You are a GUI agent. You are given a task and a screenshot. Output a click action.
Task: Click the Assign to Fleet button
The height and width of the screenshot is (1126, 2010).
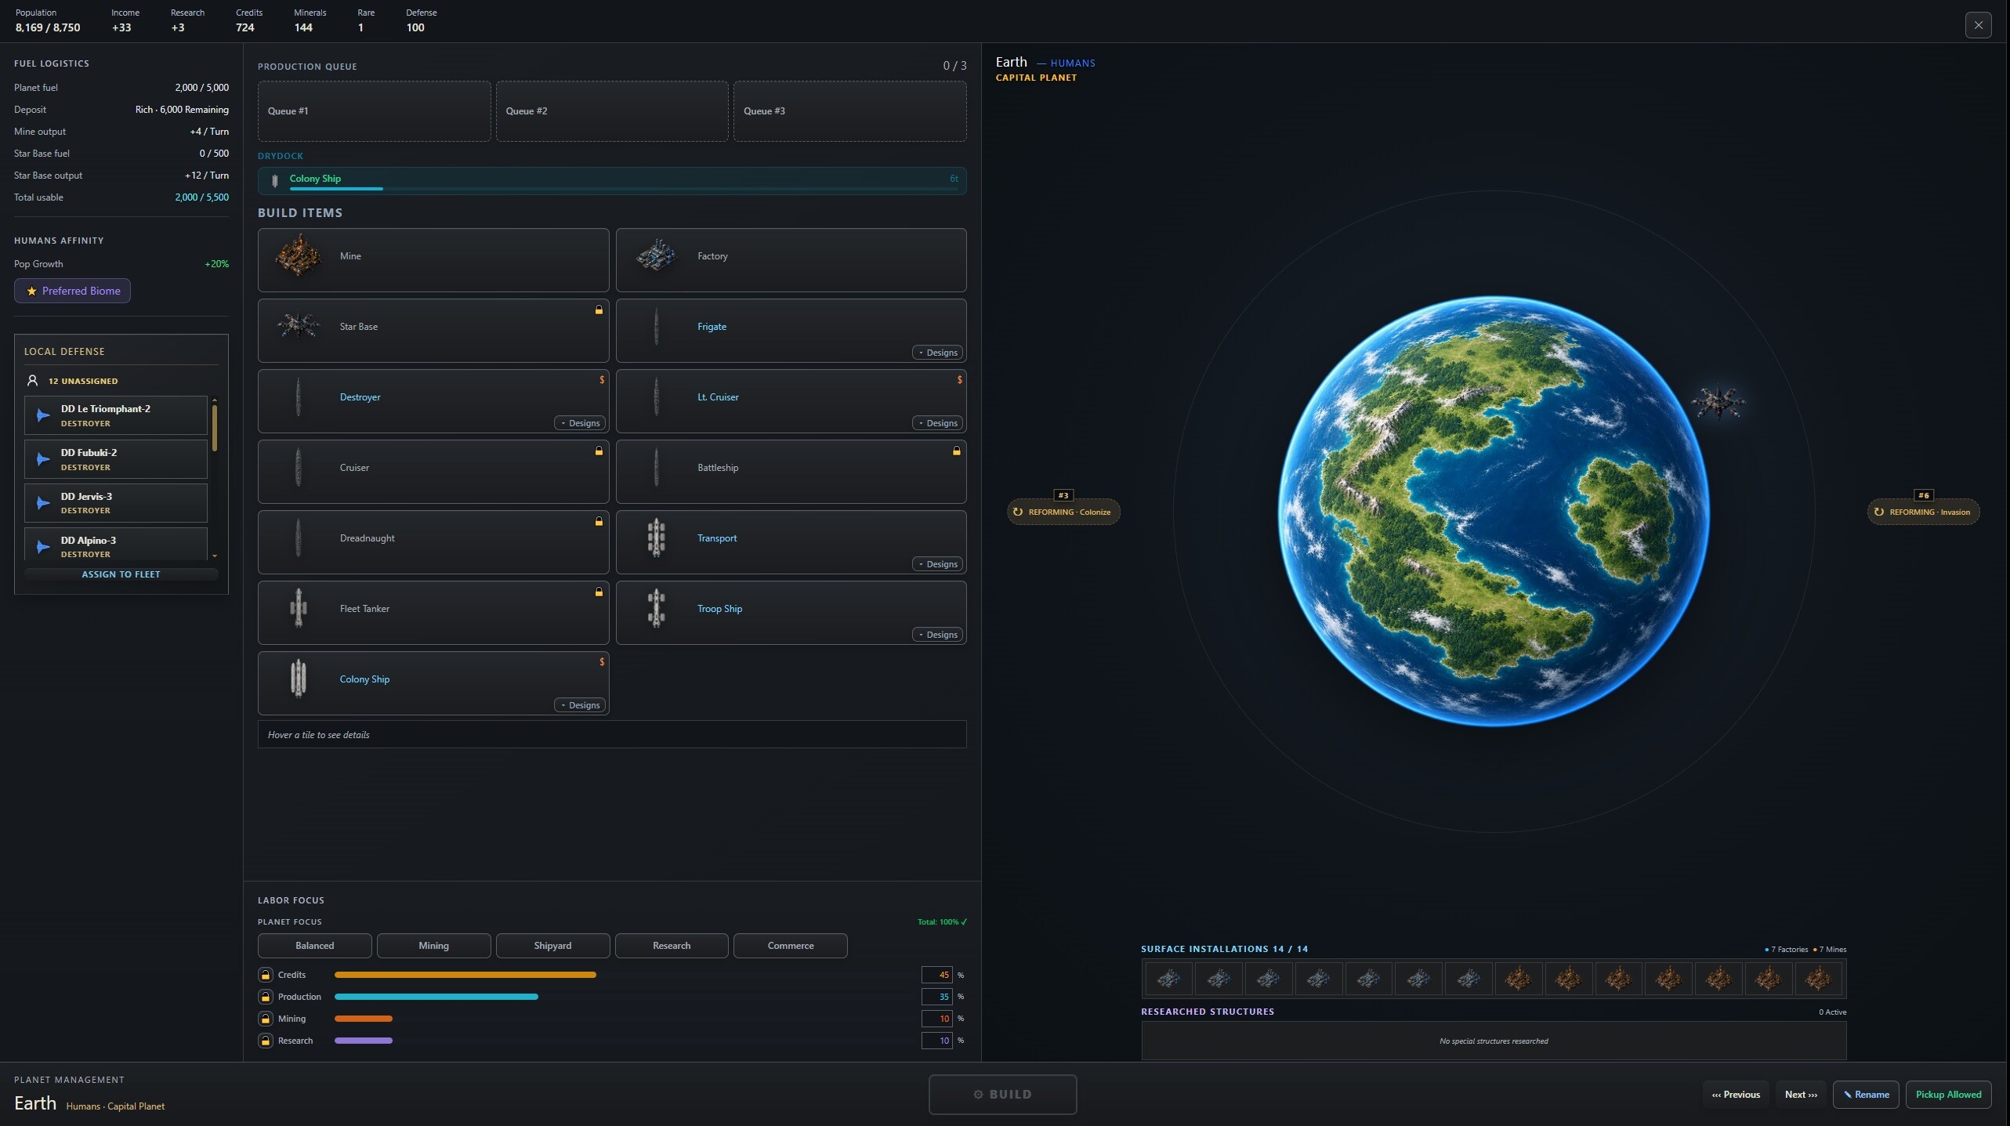pyautogui.click(x=121, y=574)
